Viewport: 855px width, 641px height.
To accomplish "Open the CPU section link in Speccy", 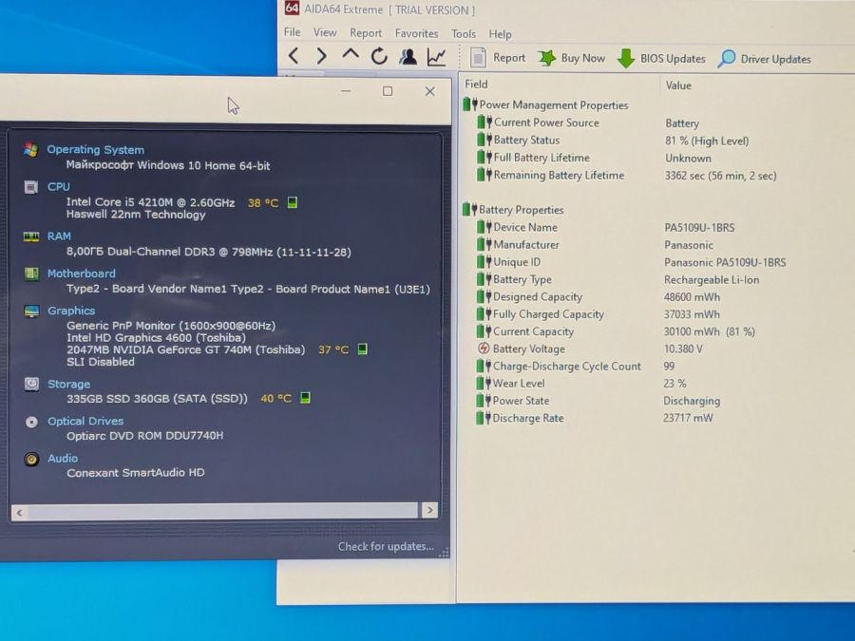I will click(58, 187).
